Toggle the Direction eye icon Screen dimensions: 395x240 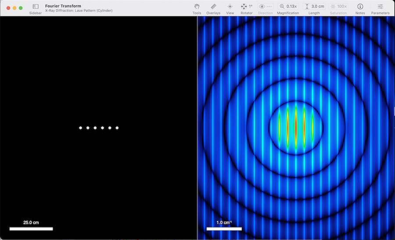[262, 7]
